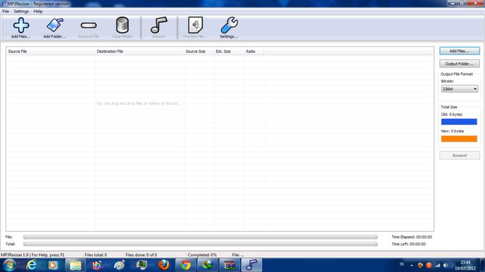Click the Clear Filelist trash icon
485x272 pixels.
click(x=122, y=25)
